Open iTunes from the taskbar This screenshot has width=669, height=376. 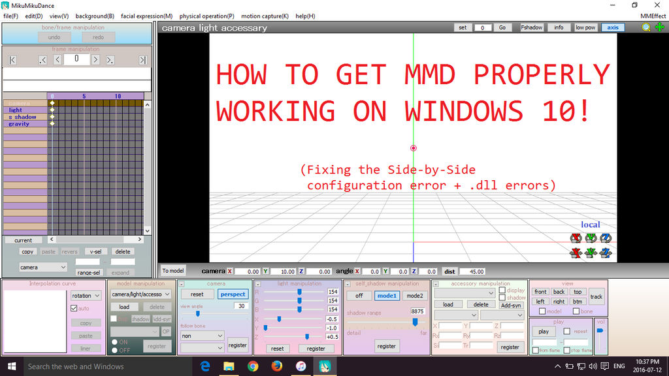tap(301, 366)
